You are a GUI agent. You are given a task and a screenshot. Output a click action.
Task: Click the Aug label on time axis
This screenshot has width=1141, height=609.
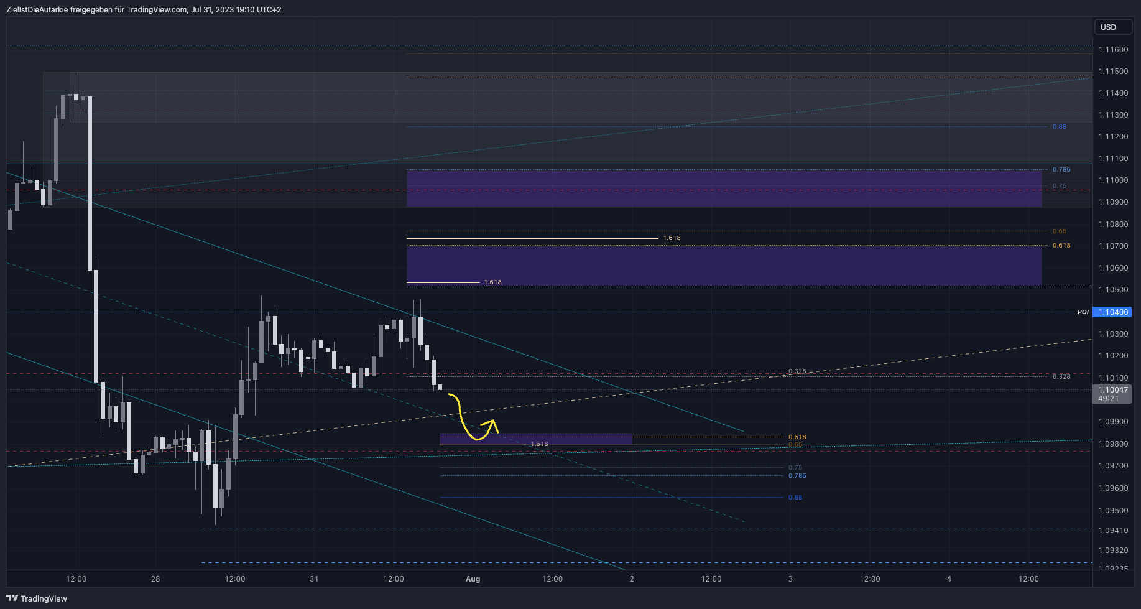[x=473, y=579]
